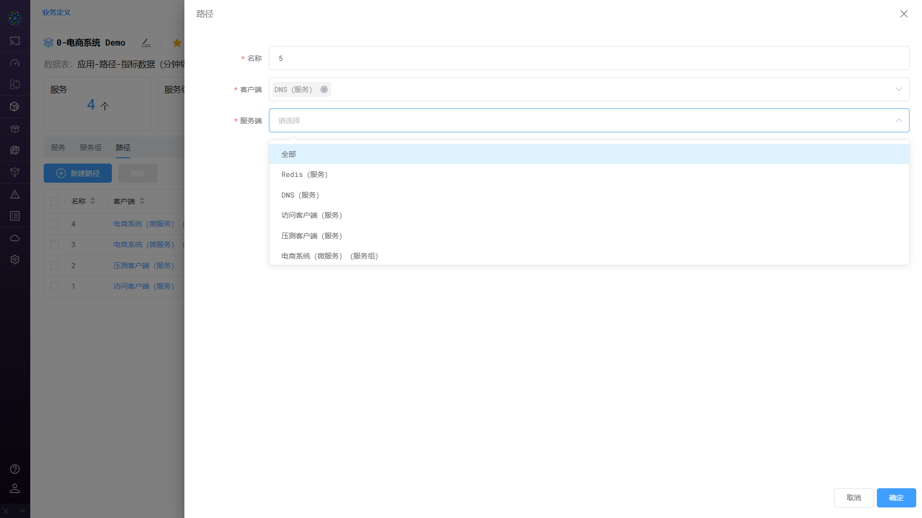Switch to the 服务组 tab
This screenshot has height=518, width=922.
90,147
